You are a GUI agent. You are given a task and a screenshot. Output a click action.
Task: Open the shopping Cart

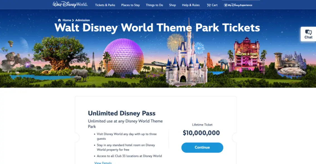coord(212,5)
